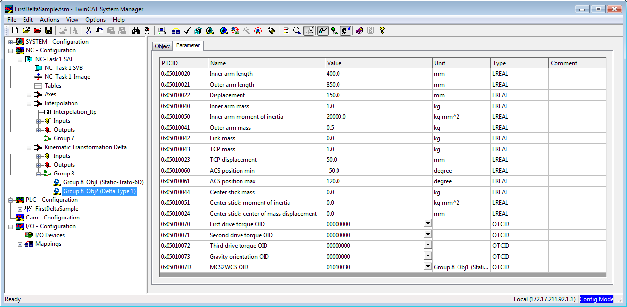627x307 pixels.
Task: Select the I/O Devices tree node
Action: point(49,235)
